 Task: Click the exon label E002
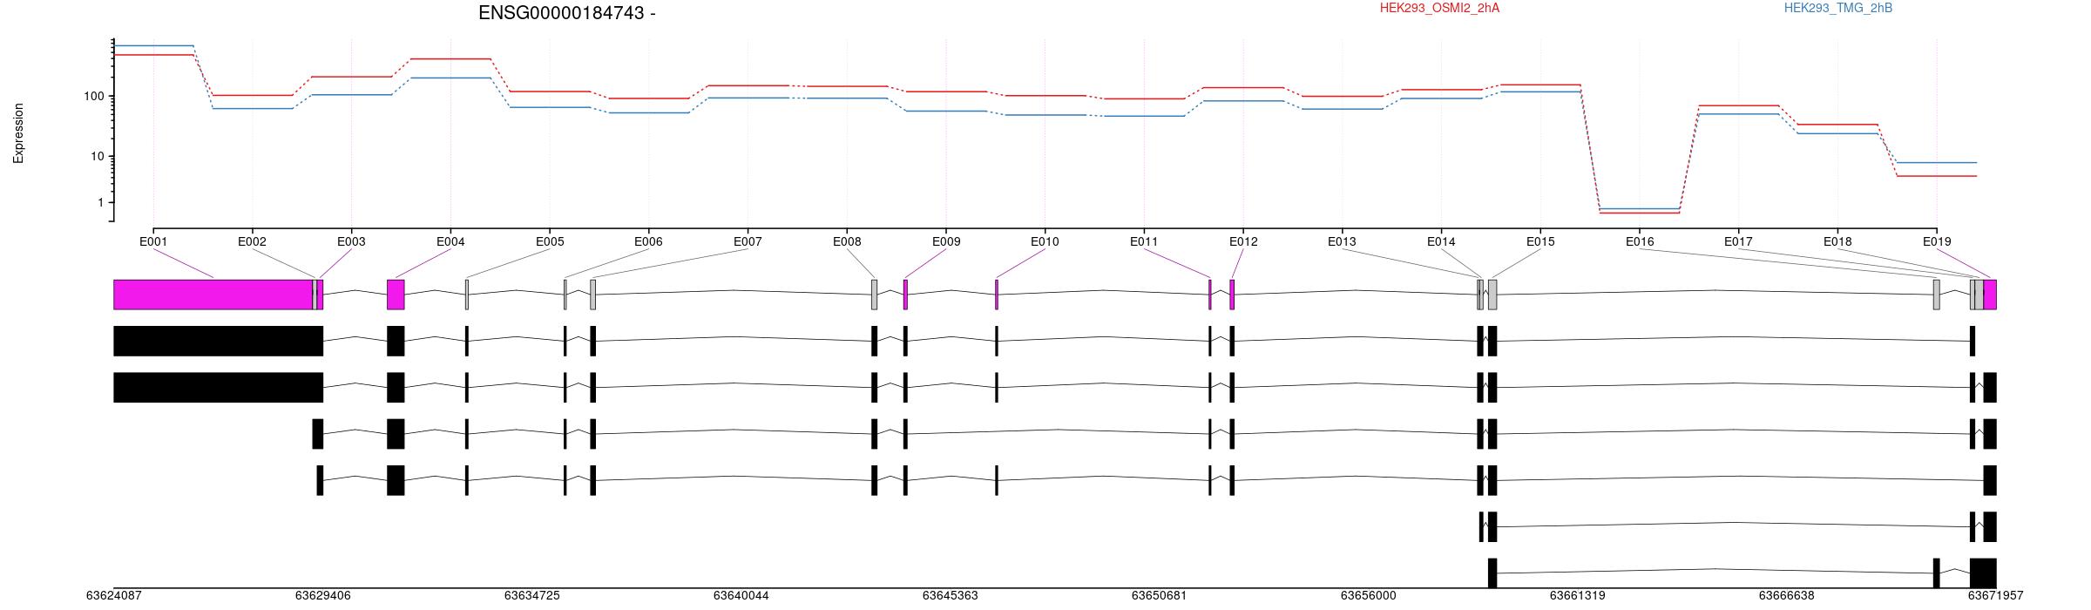coord(252,241)
